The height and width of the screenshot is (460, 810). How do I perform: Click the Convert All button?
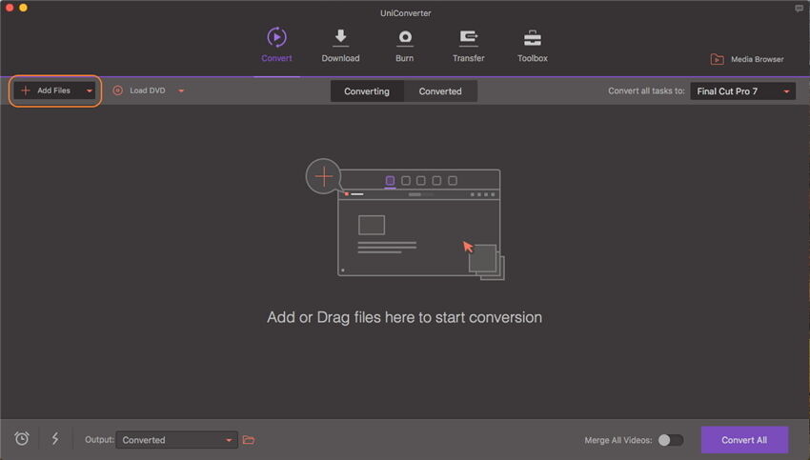point(744,440)
